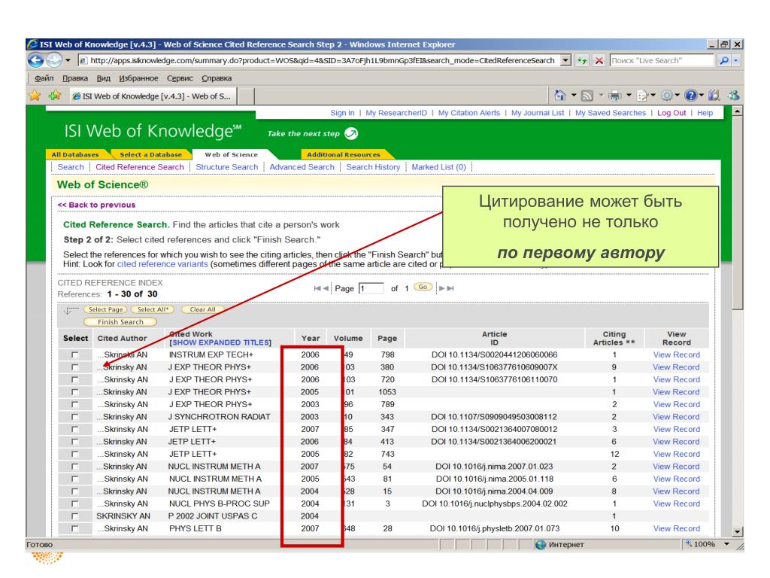Check the JETP LETT+ page 743 row
Viewport: 770px width, 578px height.
74,454
